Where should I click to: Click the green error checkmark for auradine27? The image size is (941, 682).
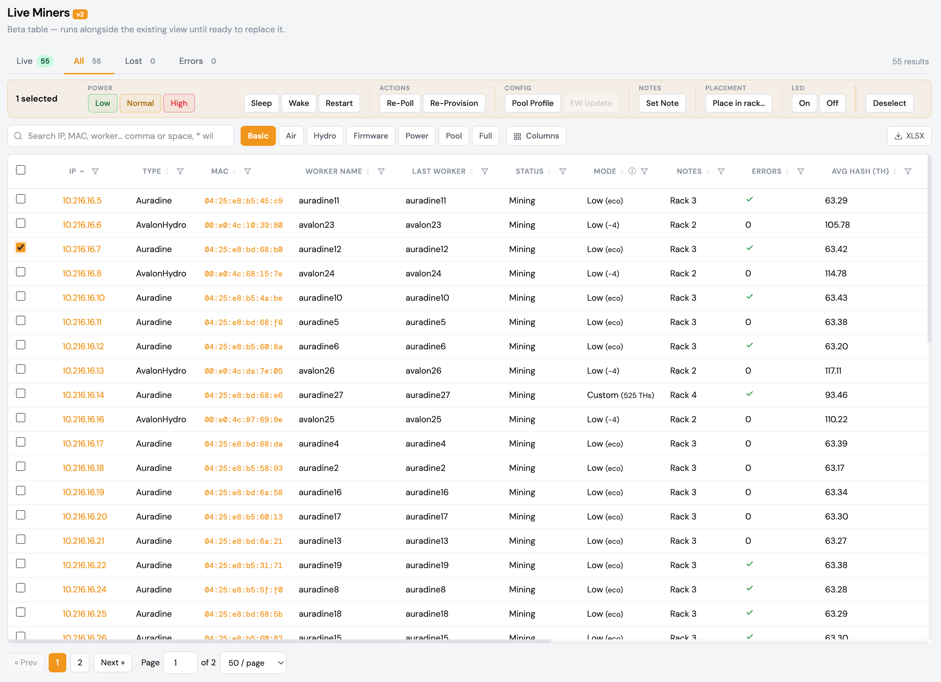click(x=749, y=394)
